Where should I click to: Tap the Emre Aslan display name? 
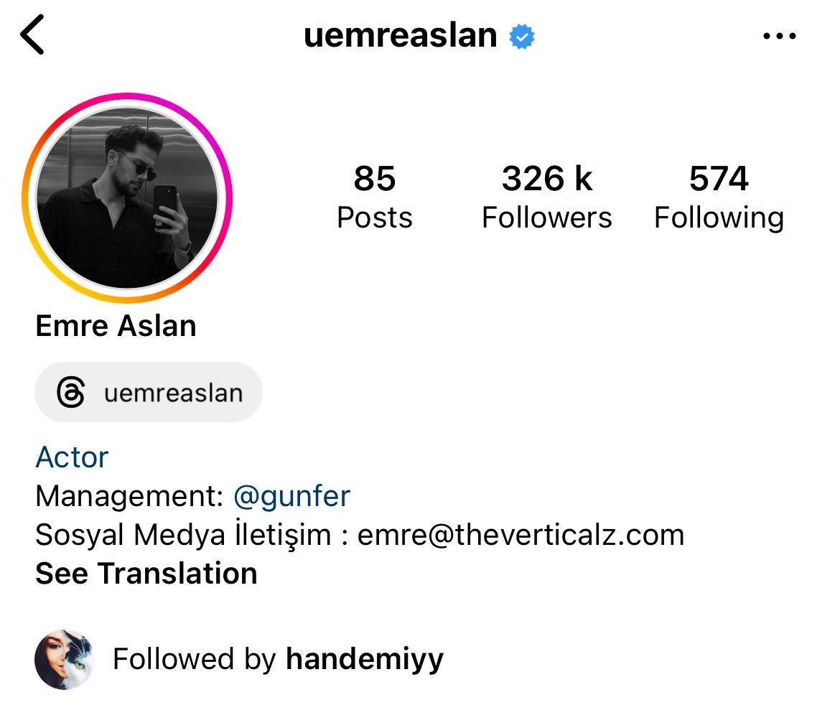[116, 326]
